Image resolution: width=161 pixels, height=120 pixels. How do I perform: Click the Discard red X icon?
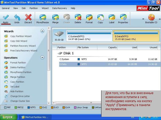[x=28, y=17]
